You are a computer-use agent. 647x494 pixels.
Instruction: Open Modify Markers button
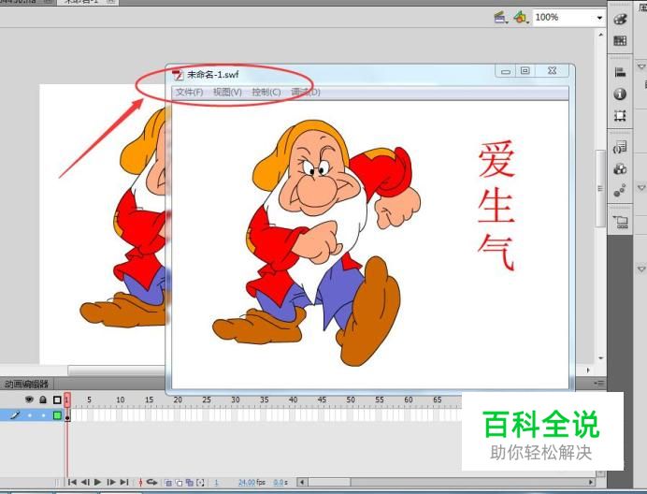click(200, 483)
